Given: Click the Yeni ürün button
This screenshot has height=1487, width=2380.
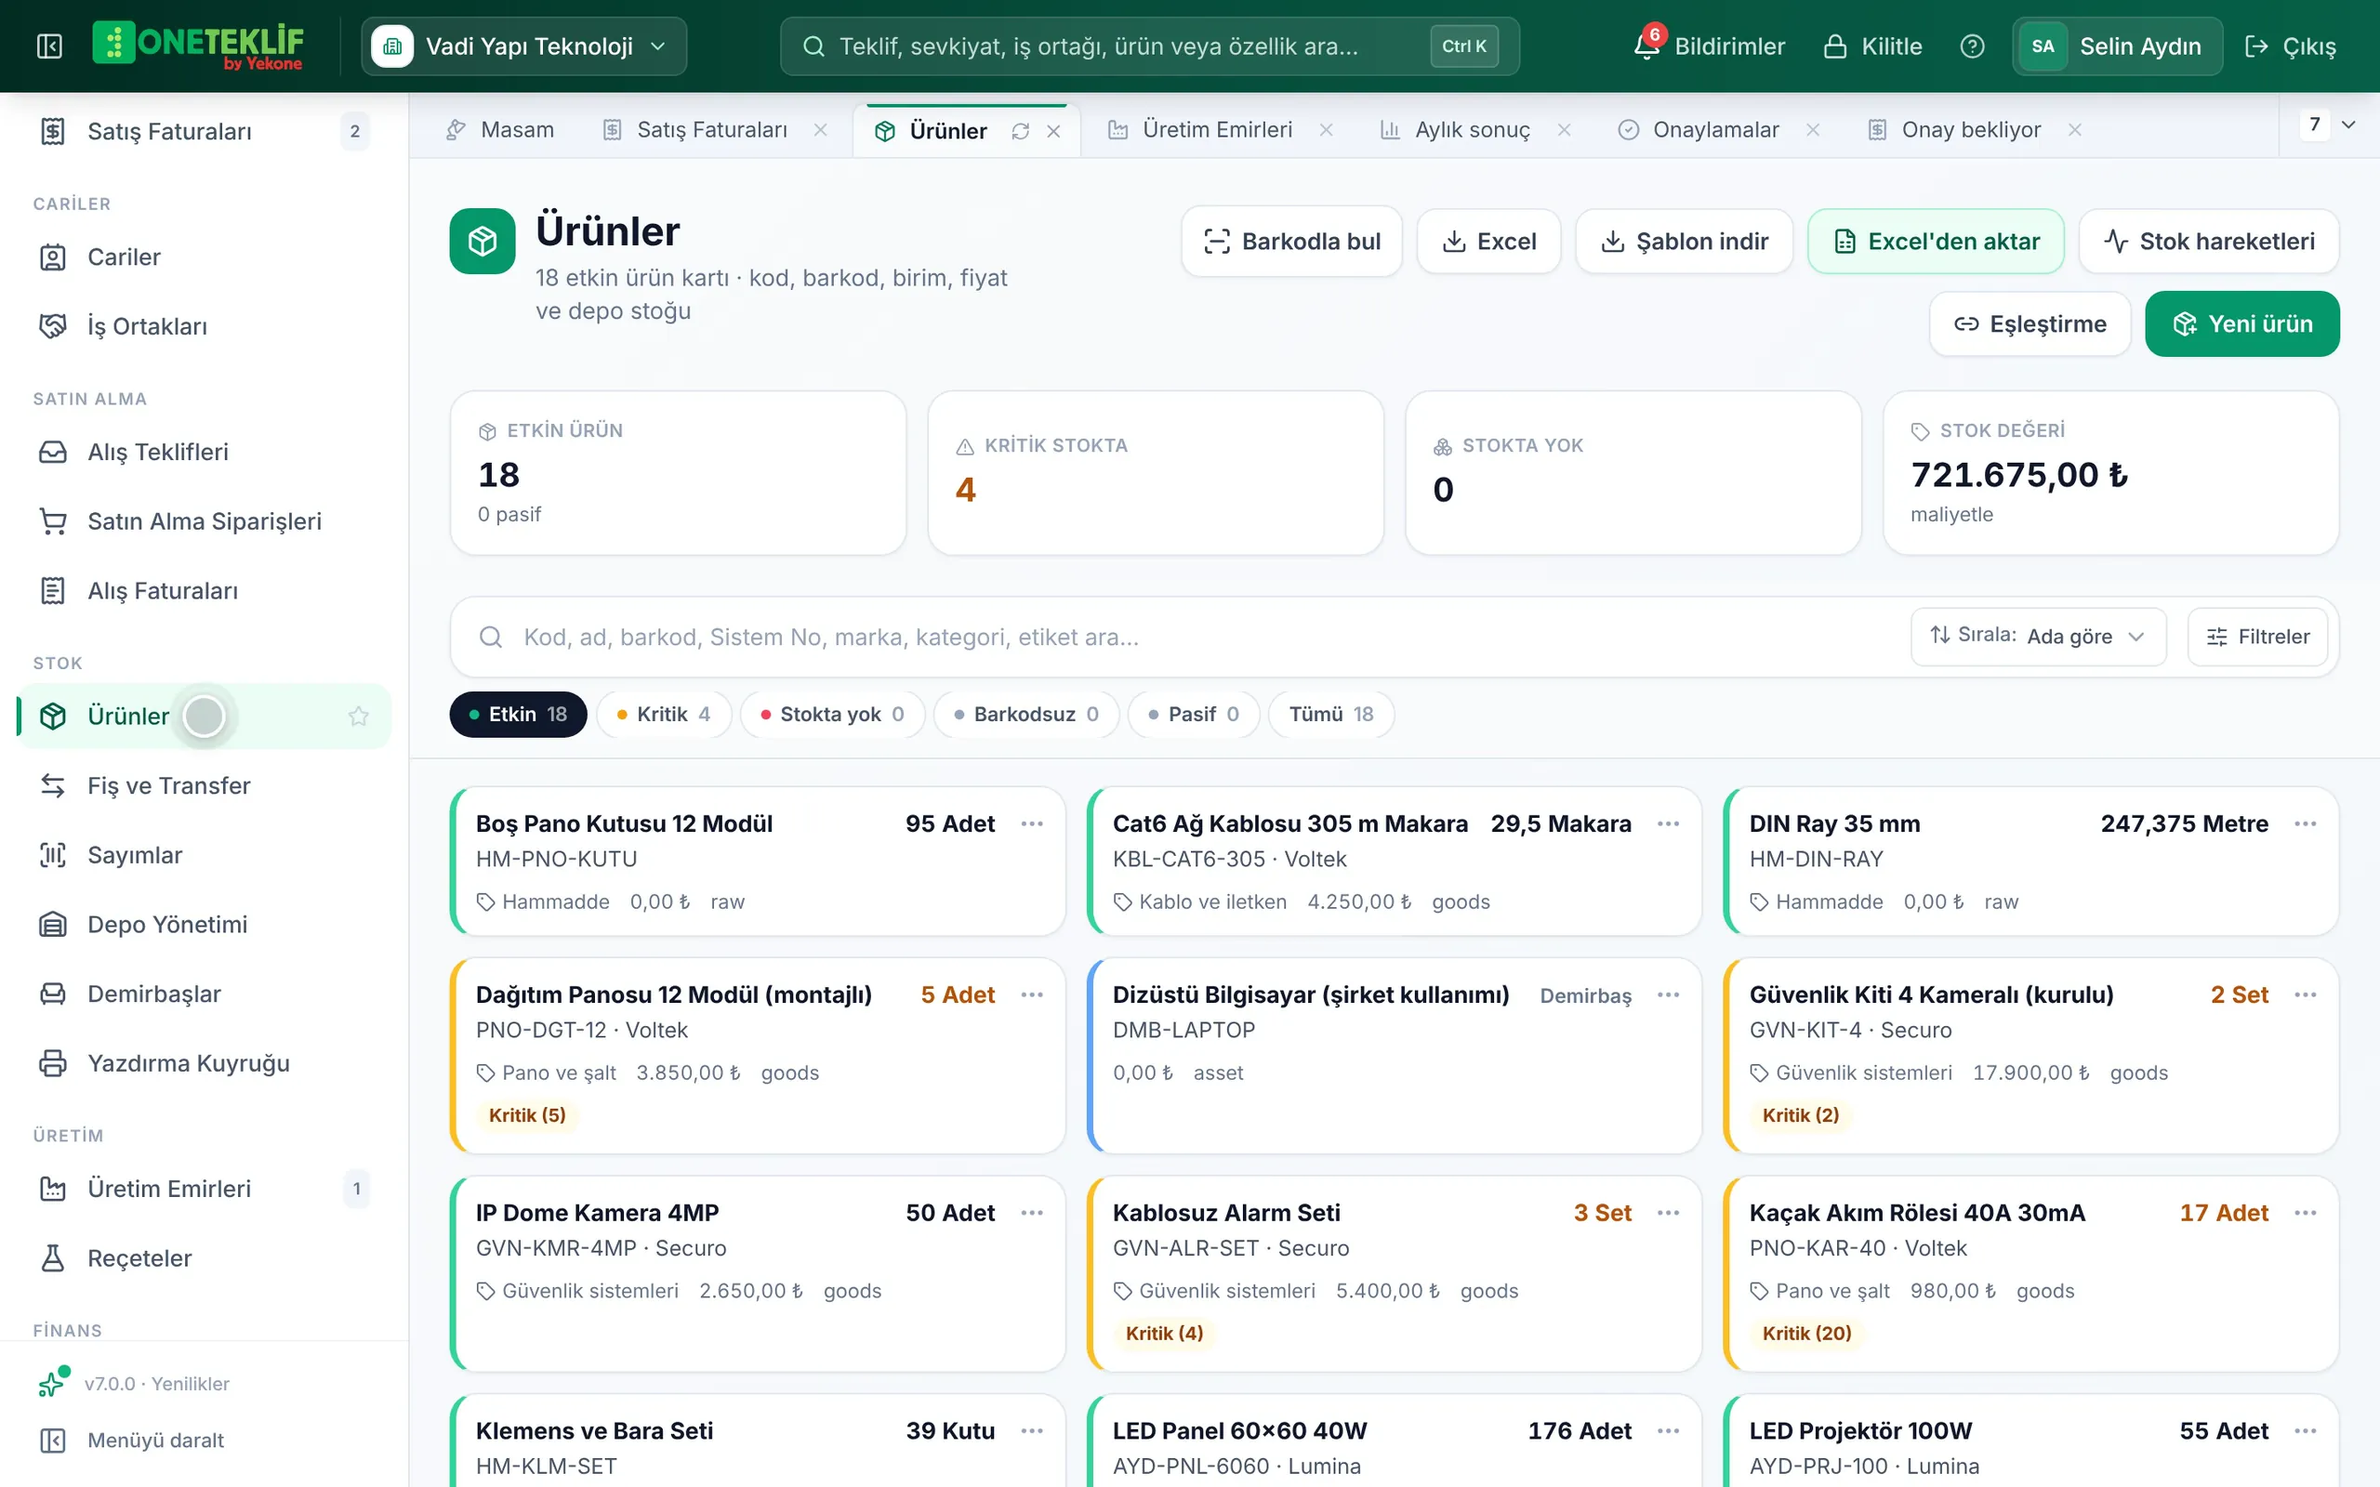Looking at the screenshot, I should coord(2242,323).
